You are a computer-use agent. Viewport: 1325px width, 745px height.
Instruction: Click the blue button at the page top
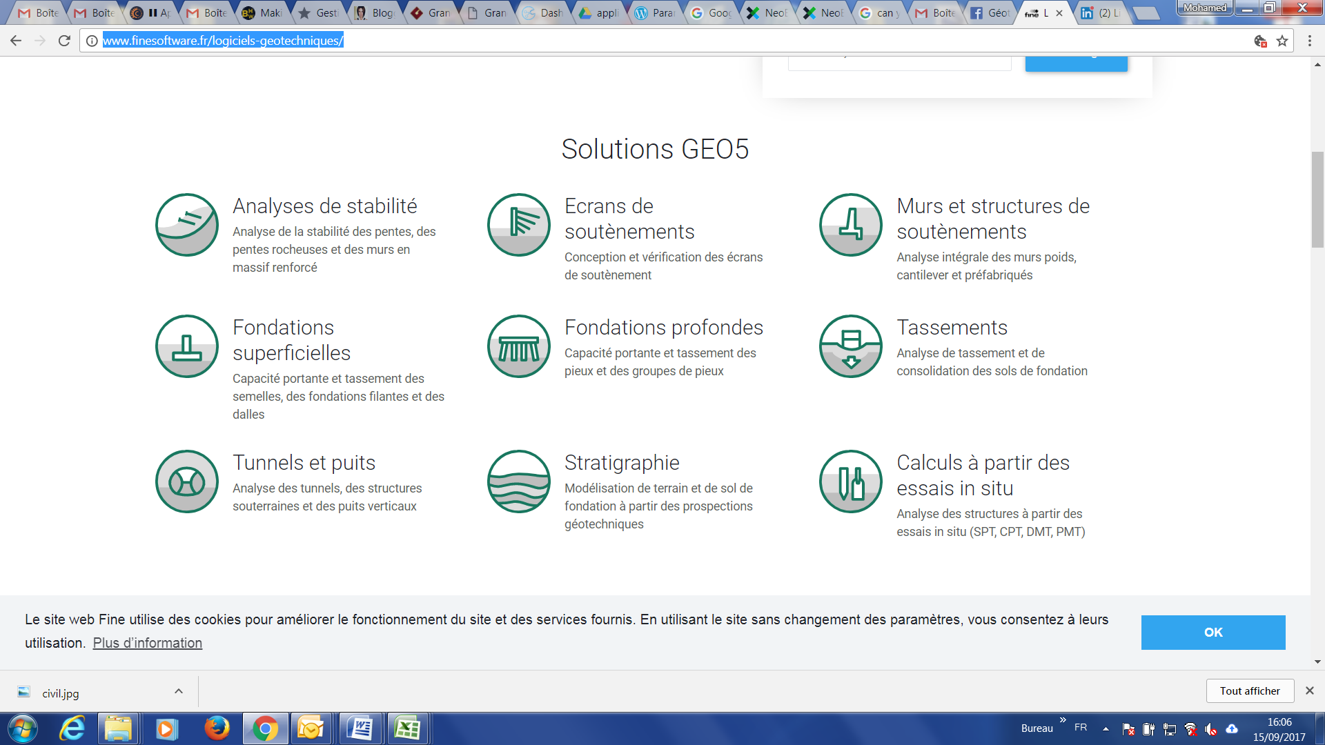click(x=1076, y=63)
